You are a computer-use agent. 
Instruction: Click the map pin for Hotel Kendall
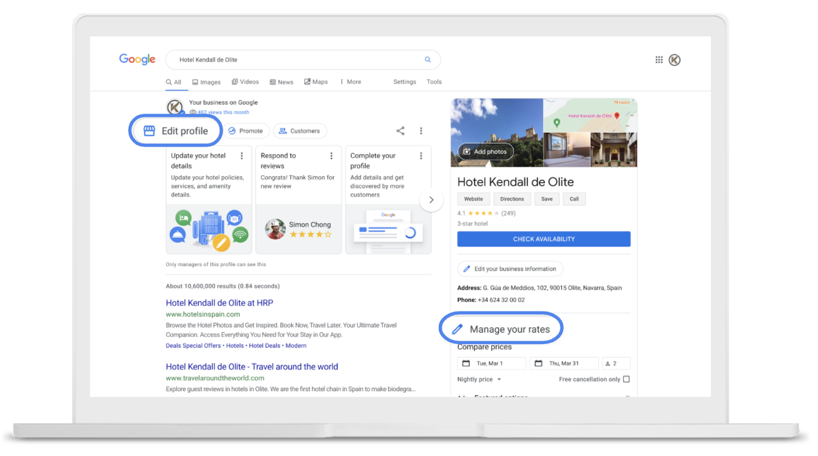click(x=617, y=116)
